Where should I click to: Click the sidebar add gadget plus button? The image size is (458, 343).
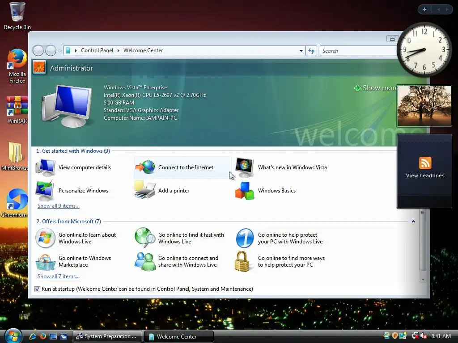coord(424,9)
